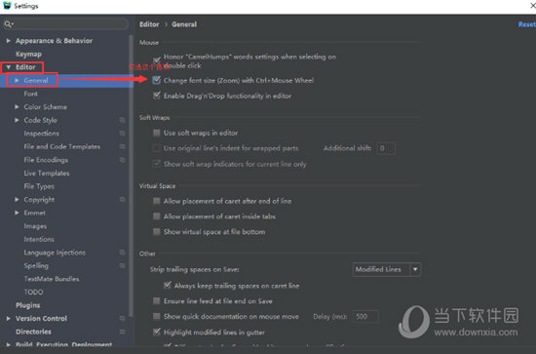Open Strip trailing spaces dropdown Modified Lines
This screenshot has height=354, width=536.
387,269
